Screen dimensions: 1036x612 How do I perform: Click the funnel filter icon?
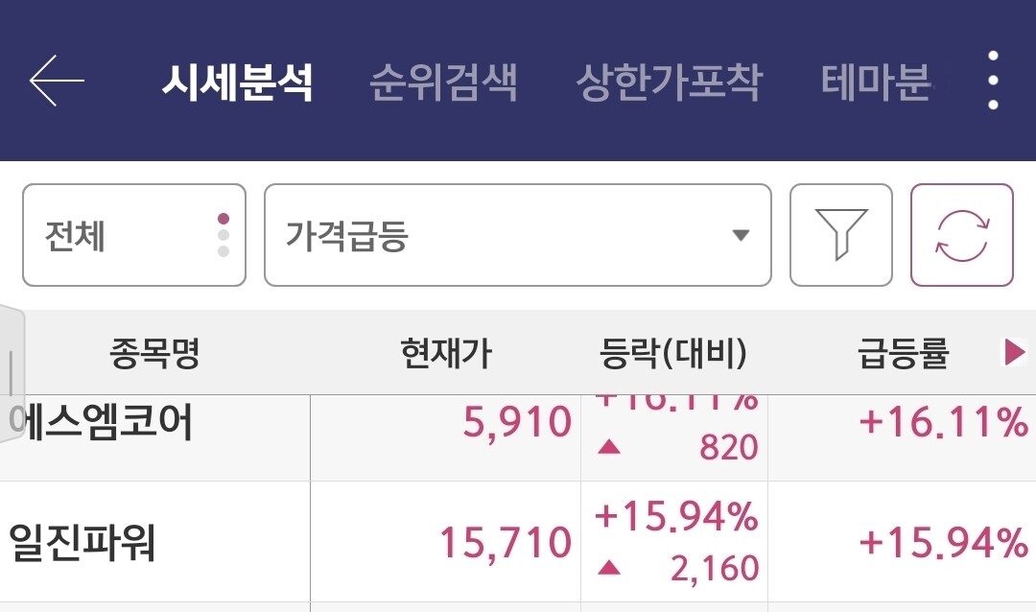840,235
